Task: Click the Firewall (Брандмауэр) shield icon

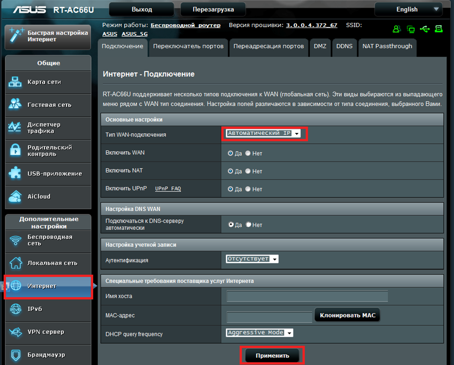Action: coord(15,355)
